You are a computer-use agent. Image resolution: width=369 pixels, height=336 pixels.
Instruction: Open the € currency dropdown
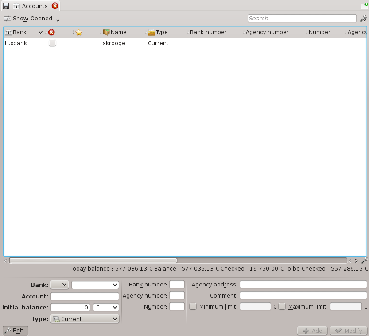[106, 307]
